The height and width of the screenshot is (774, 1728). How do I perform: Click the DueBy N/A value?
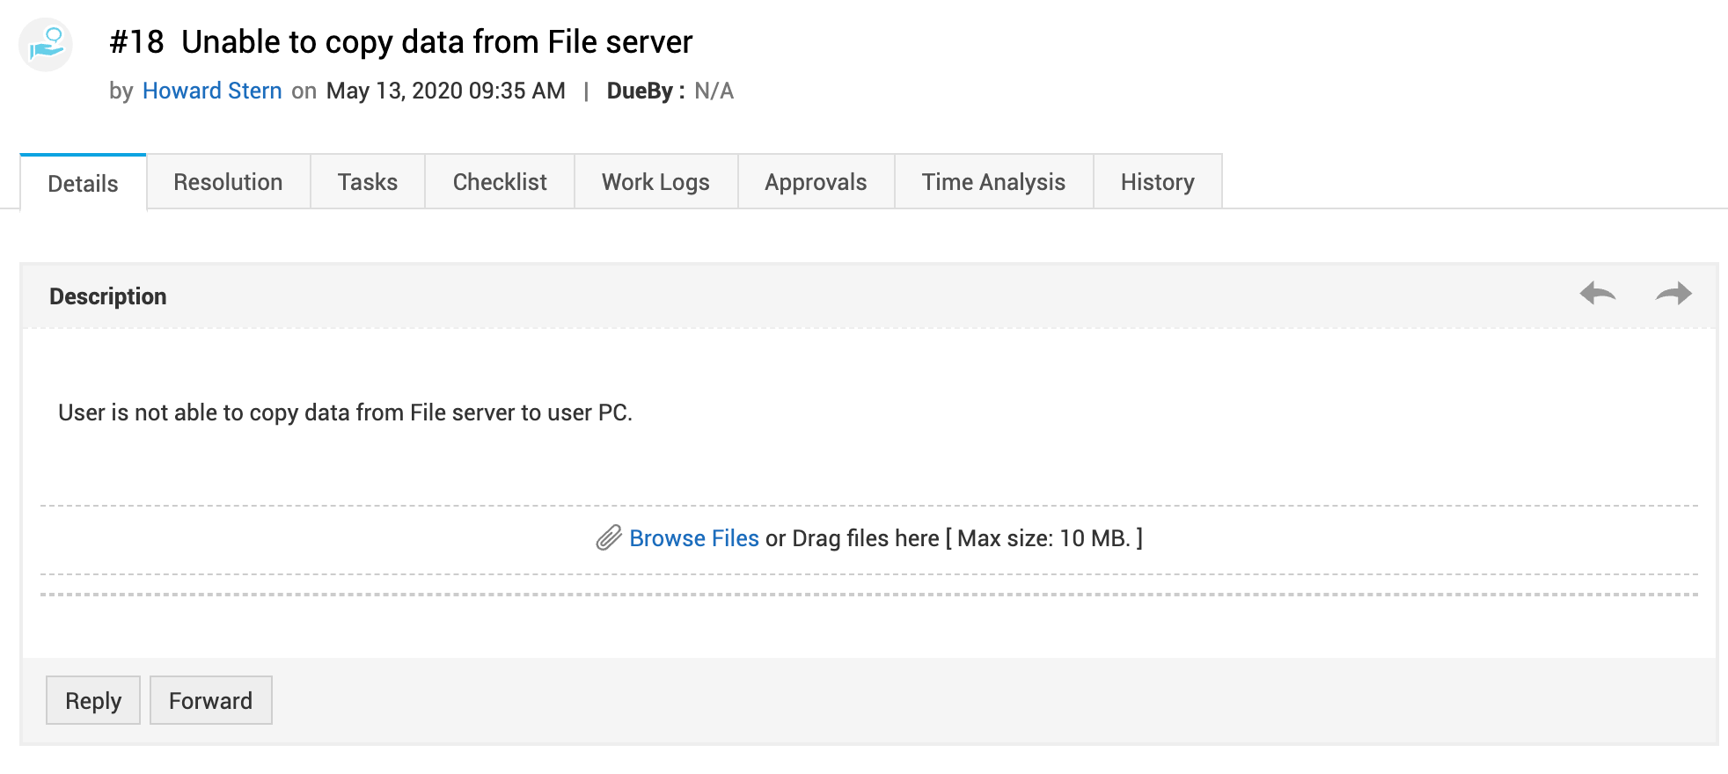[714, 91]
